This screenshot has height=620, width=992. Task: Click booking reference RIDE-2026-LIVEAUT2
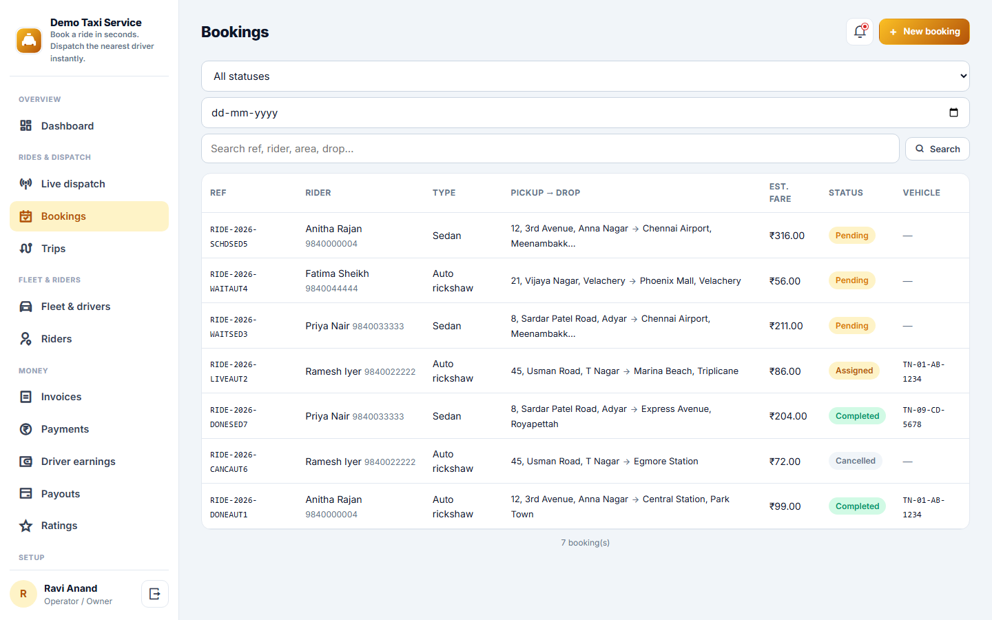(234, 371)
